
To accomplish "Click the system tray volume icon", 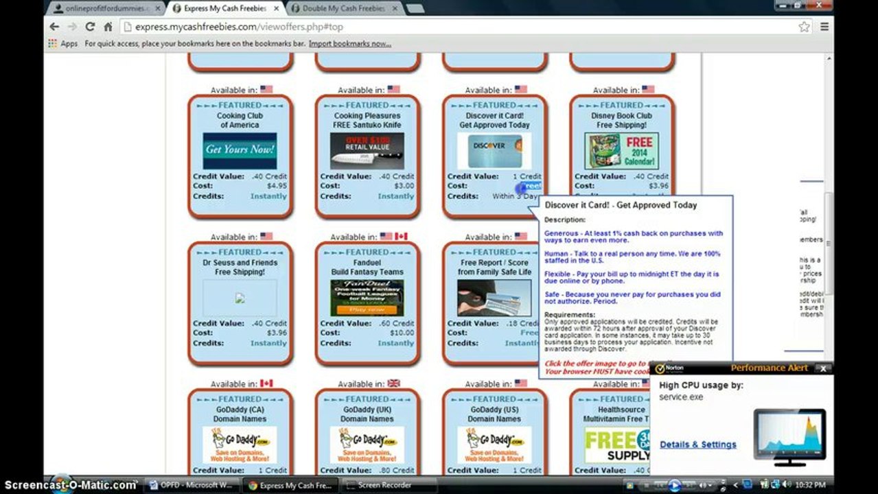I will (786, 485).
